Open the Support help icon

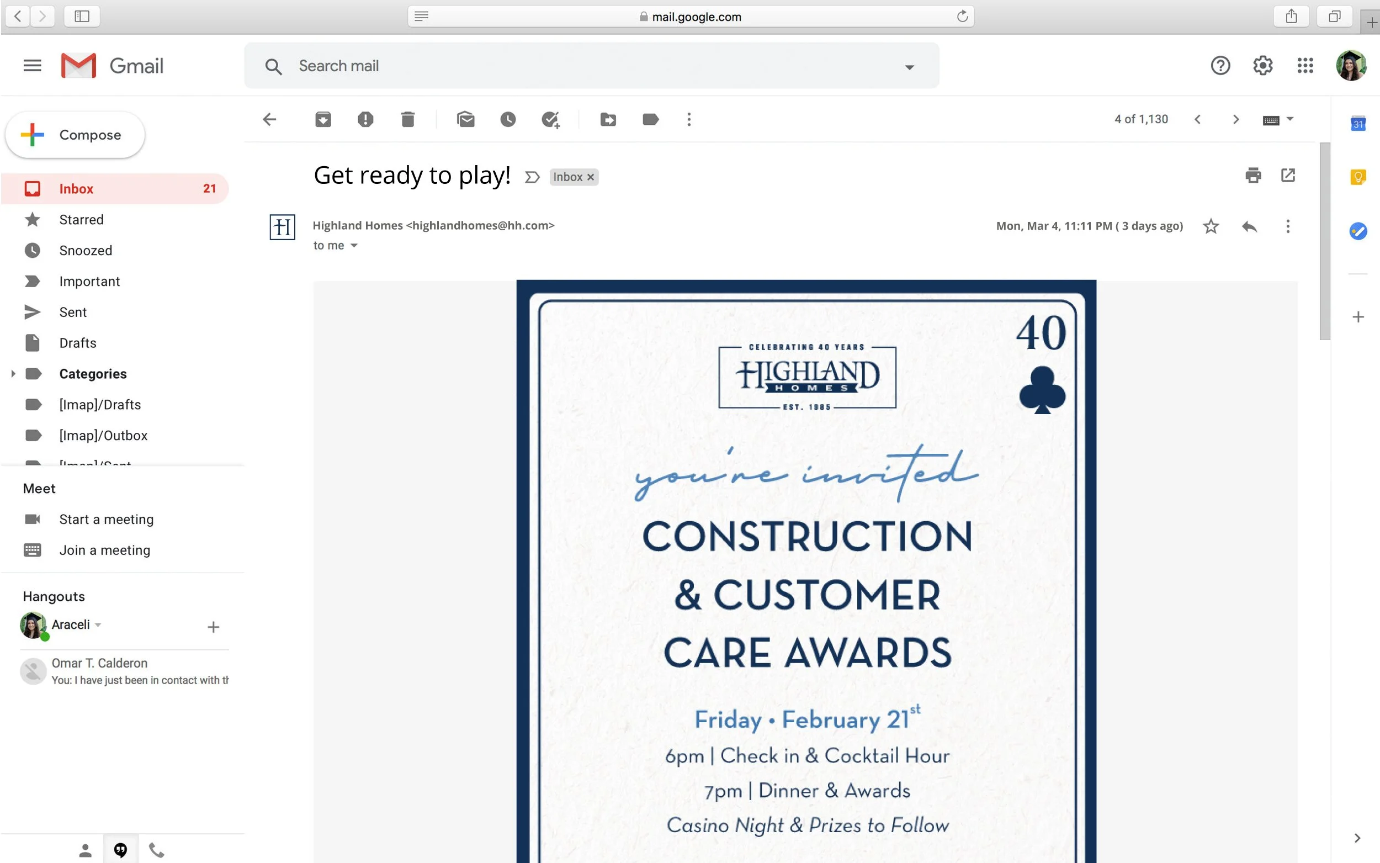(1220, 66)
